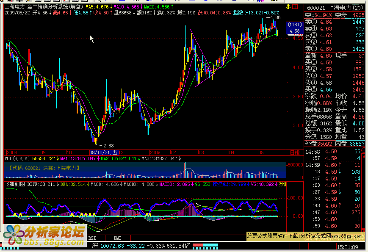The image size is (368, 252).
Task: Click the 卖② 4.61 ask row
Action: [x=335, y=42]
